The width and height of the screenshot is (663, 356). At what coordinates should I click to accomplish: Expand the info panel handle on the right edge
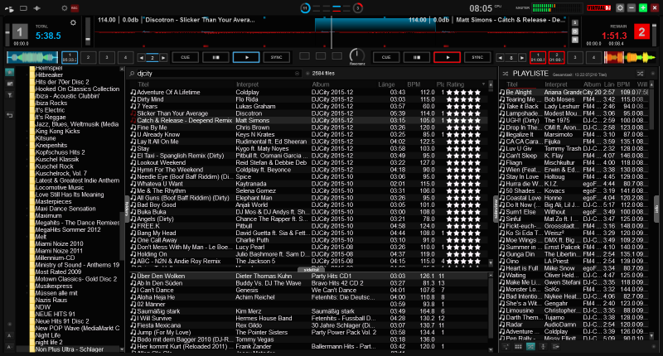click(x=656, y=208)
